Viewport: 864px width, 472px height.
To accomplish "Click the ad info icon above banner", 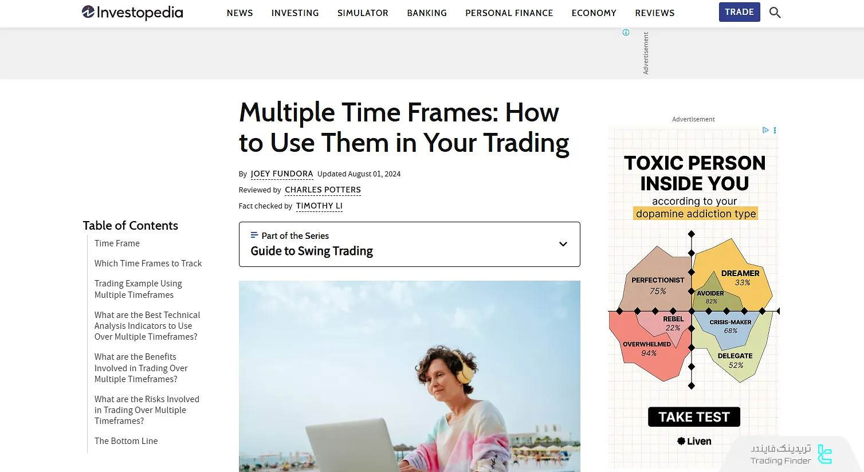I will pyautogui.click(x=626, y=33).
